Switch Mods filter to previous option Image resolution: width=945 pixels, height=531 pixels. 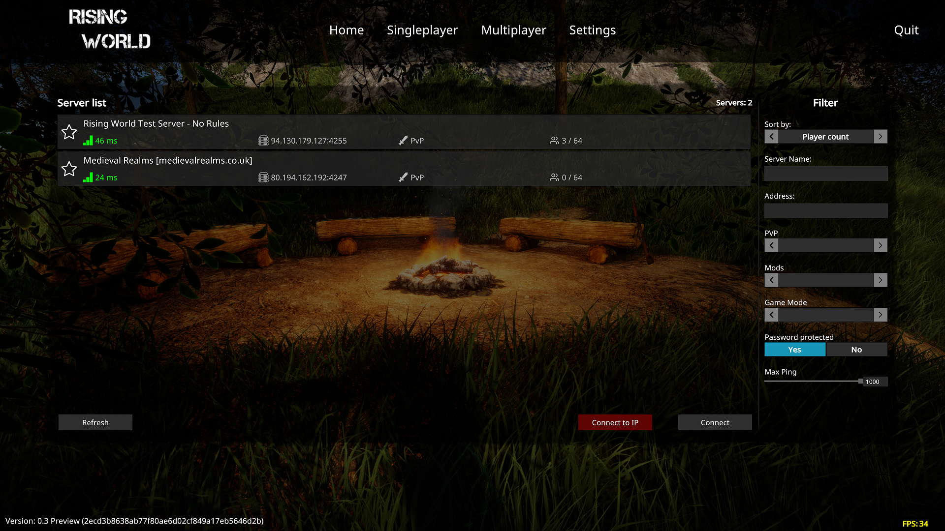pos(771,280)
